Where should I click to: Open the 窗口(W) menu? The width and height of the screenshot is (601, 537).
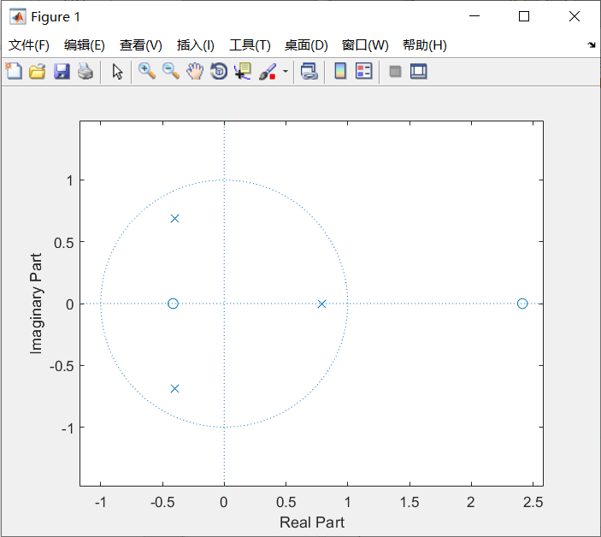[365, 45]
